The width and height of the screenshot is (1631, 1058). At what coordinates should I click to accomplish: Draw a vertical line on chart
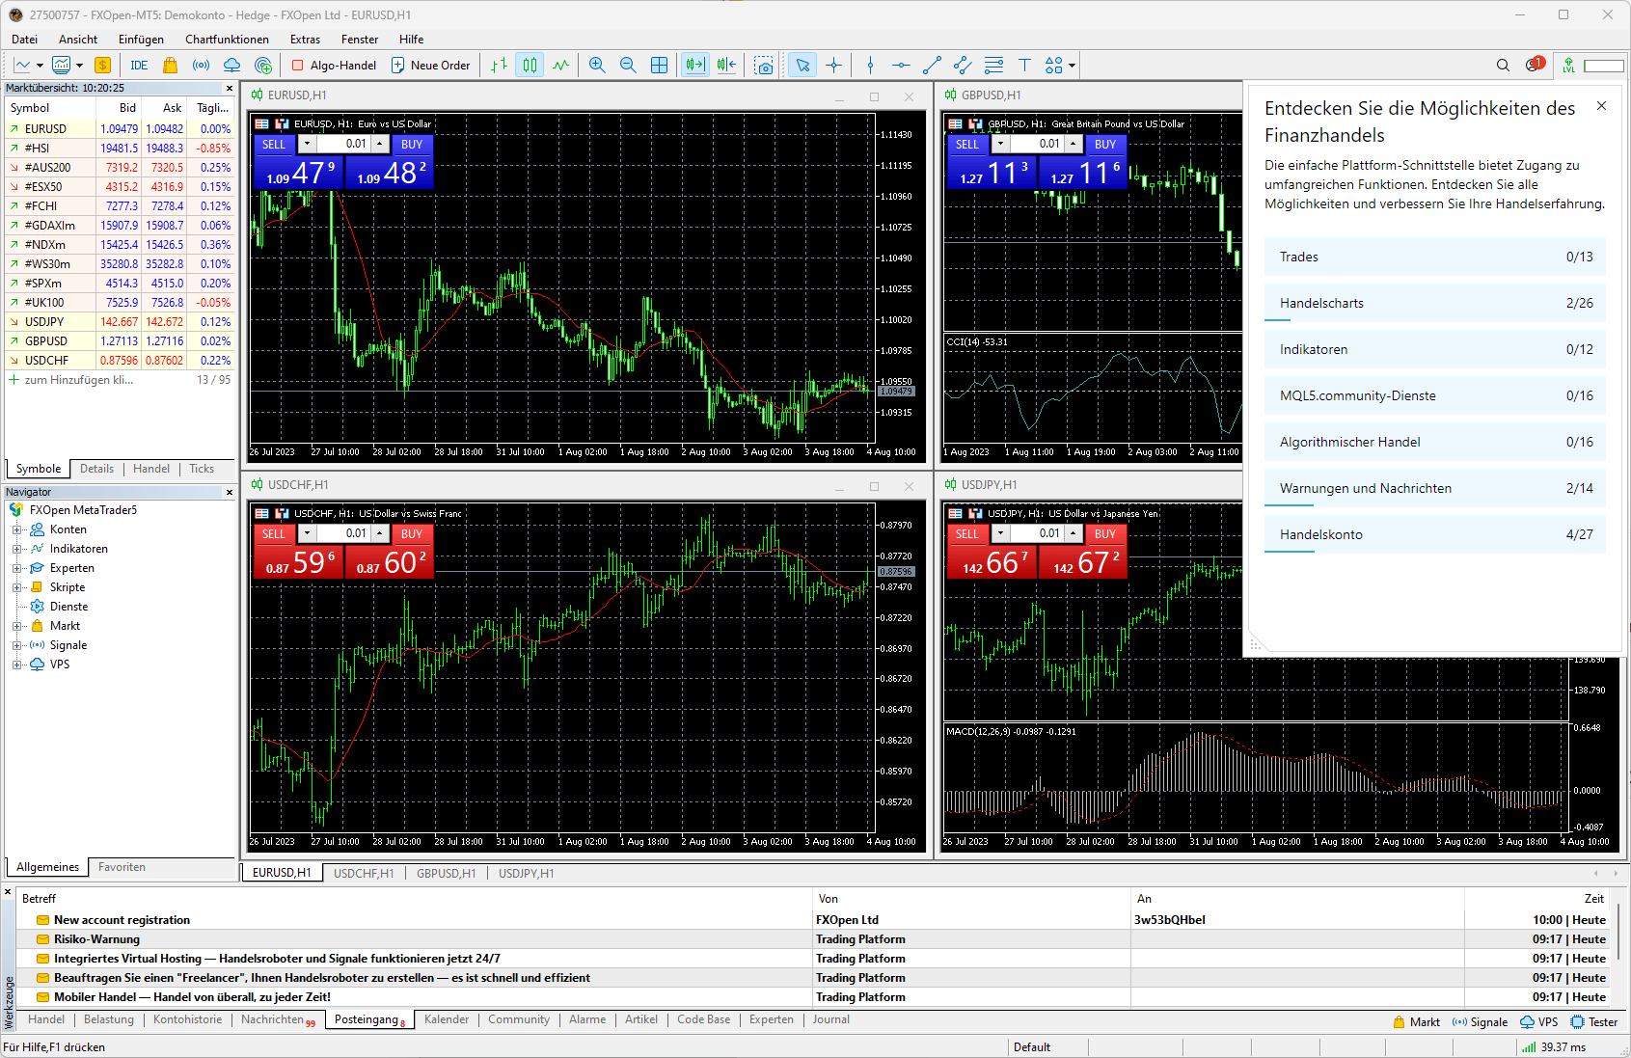click(870, 66)
